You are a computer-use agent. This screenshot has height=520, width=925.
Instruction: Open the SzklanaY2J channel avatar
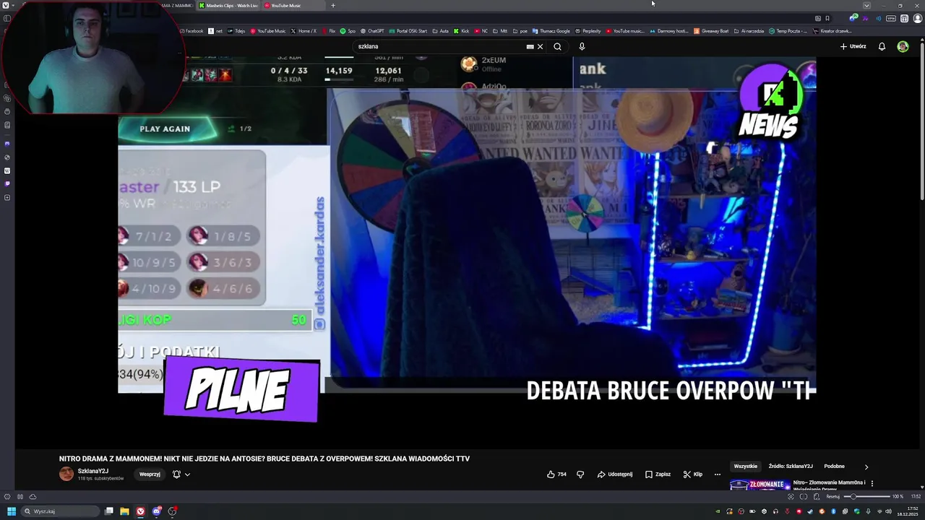click(66, 474)
